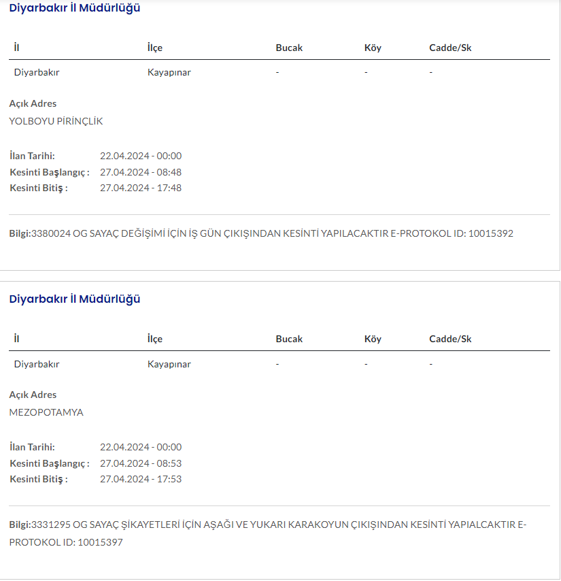Open Diyarbakır İl Müdürlüğü heading of YOLBOYU PİRİNÇLİK card
Viewport: 561px width, 581px height.
coord(75,8)
